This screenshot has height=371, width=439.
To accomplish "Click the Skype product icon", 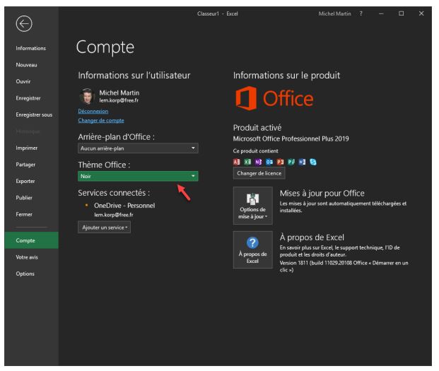I will click(312, 161).
